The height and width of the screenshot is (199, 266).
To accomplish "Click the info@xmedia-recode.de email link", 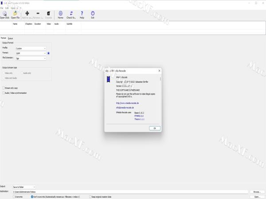I will pos(125,107).
